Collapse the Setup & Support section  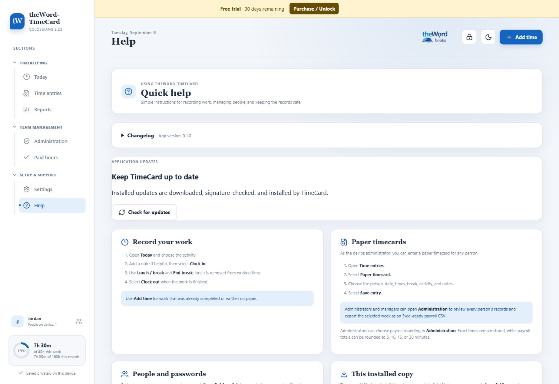point(35,175)
